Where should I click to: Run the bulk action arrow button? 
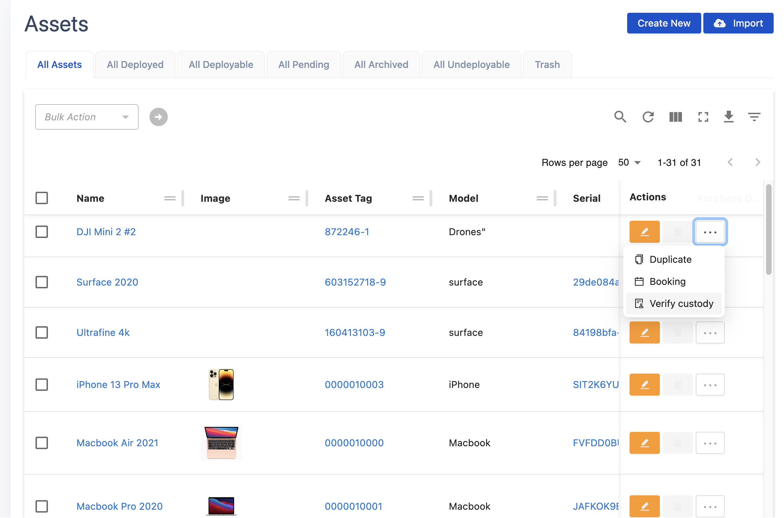[158, 117]
